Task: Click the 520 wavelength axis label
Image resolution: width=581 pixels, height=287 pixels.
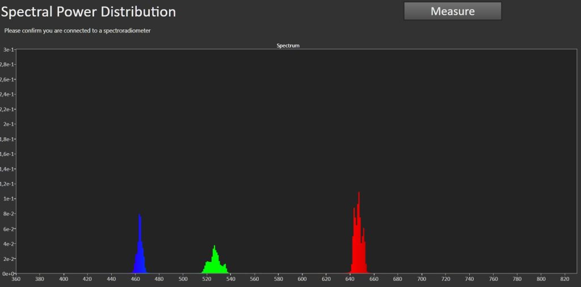Action: point(207,279)
